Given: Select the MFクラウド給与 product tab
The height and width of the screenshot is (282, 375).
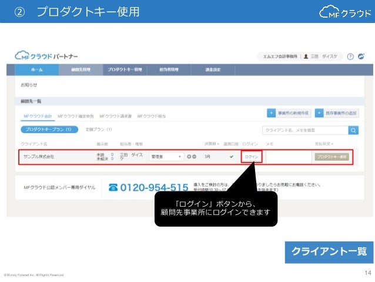Looking at the screenshot, I should pyautogui.click(x=152, y=116).
